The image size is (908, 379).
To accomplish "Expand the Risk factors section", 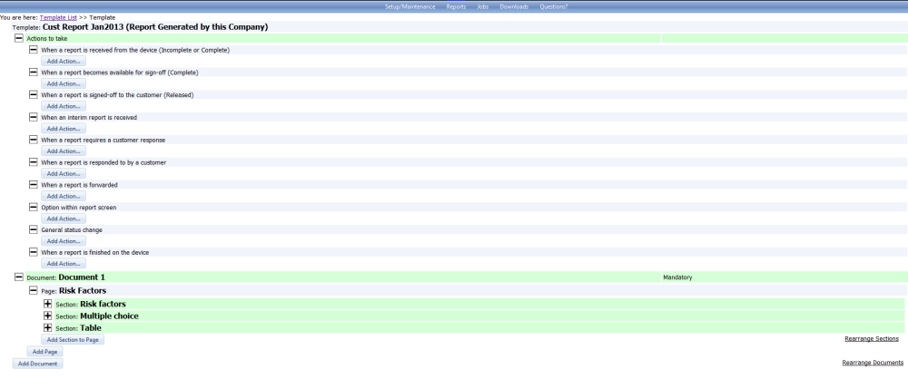I will pos(48,304).
